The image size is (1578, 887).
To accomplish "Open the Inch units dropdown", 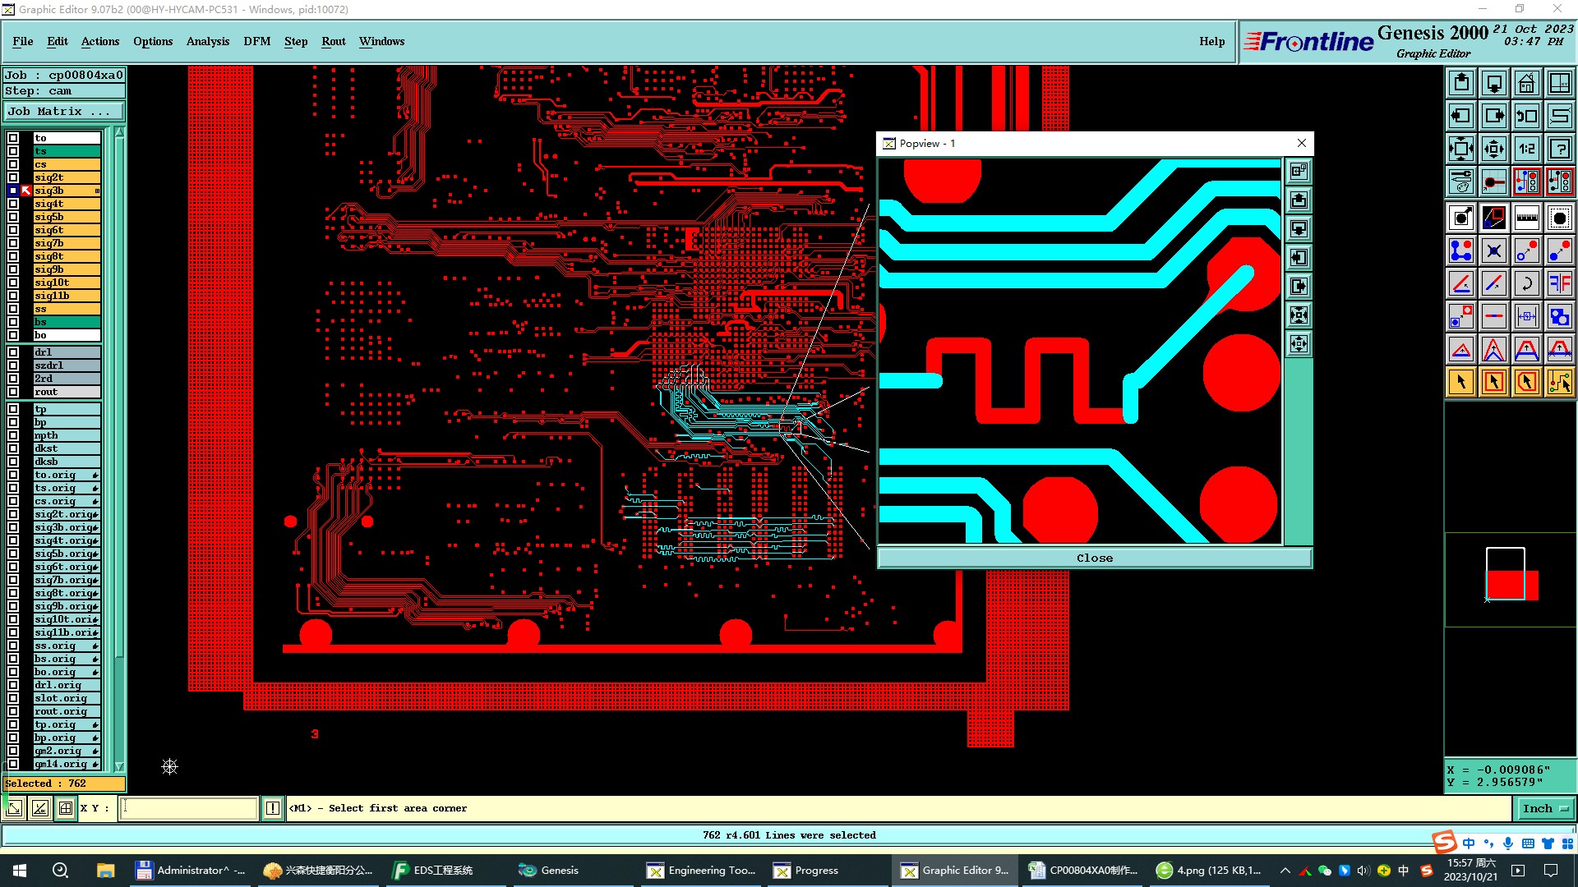I will coord(1545,809).
